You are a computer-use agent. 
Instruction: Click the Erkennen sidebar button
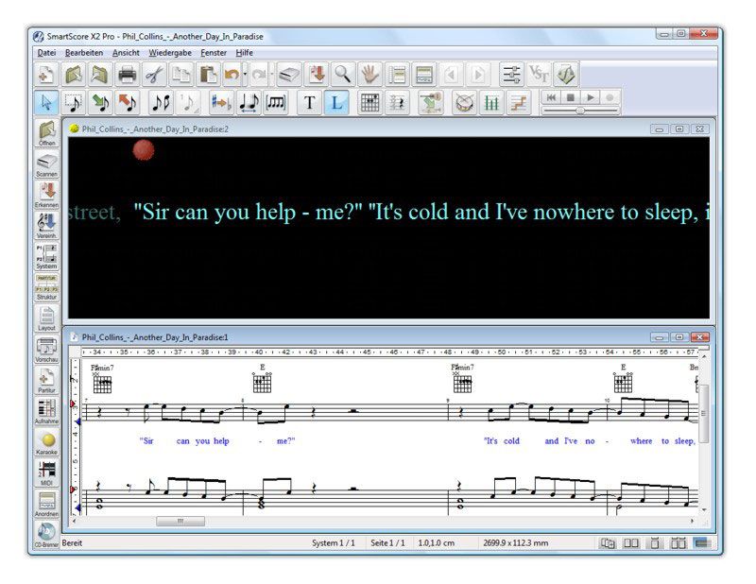[x=46, y=196]
